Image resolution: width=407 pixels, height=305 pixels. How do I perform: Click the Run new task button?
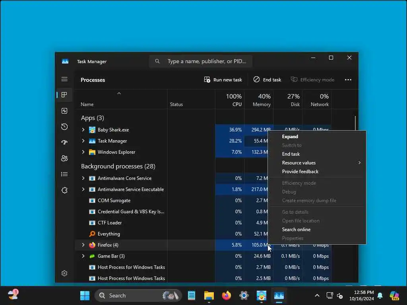tap(223, 79)
